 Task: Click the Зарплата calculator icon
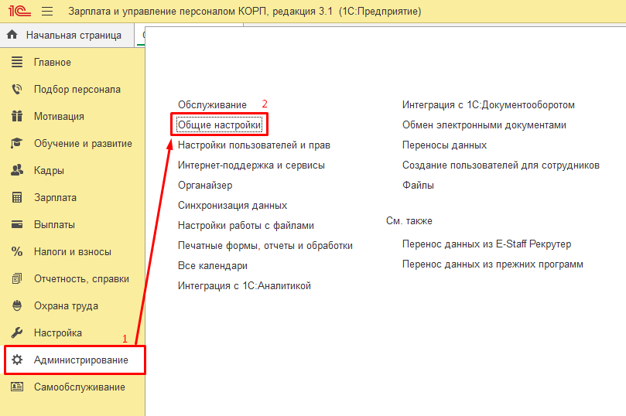pos(17,197)
